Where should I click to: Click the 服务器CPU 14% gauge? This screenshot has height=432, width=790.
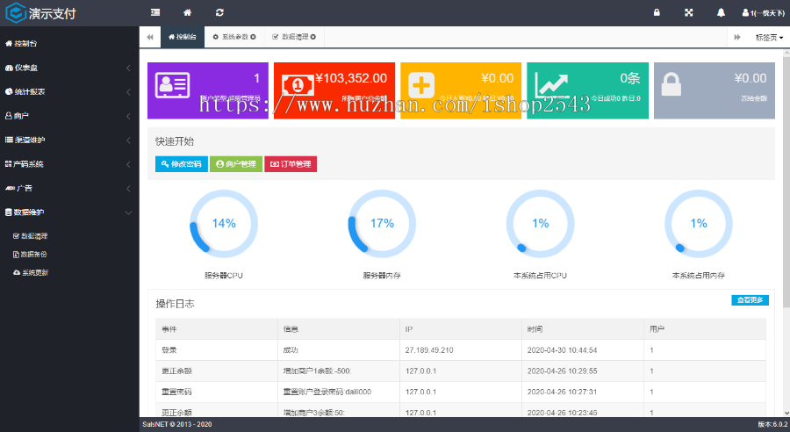pyautogui.click(x=224, y=224)
